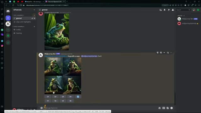Click the Midjourney Bot name in the message
The width and height of the screenshot is (201, 113).
coord(50,54)
